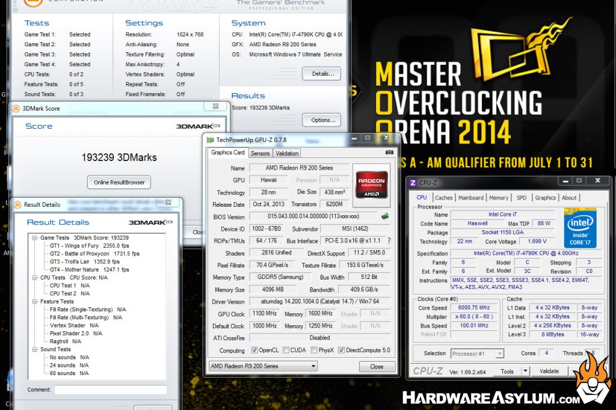
Task: Click the Online ResultBrowser button
Action: pos(119,182)
